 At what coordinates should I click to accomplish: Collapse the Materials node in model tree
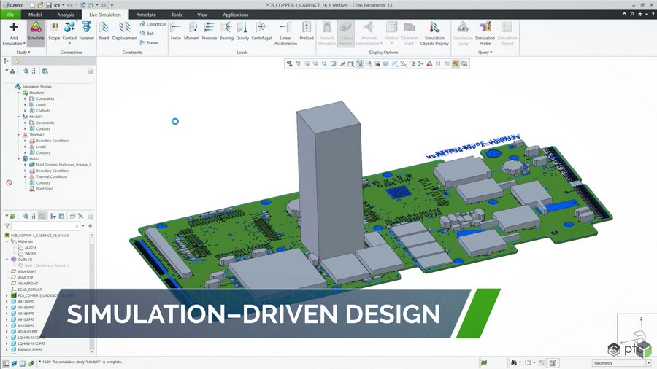7,241
